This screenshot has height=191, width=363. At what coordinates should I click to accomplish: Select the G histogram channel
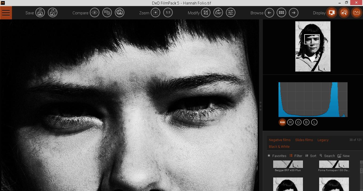298,122
